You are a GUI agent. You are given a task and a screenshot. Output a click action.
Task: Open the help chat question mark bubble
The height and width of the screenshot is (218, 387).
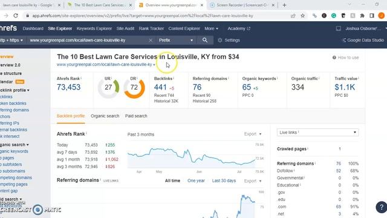(382, 207)
